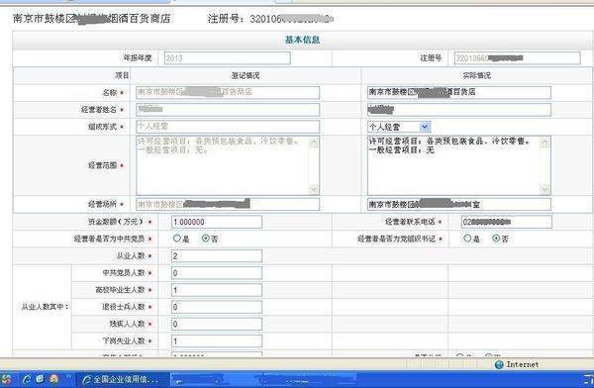Click the actual 经营范围 text area

(x=459, y=165)
